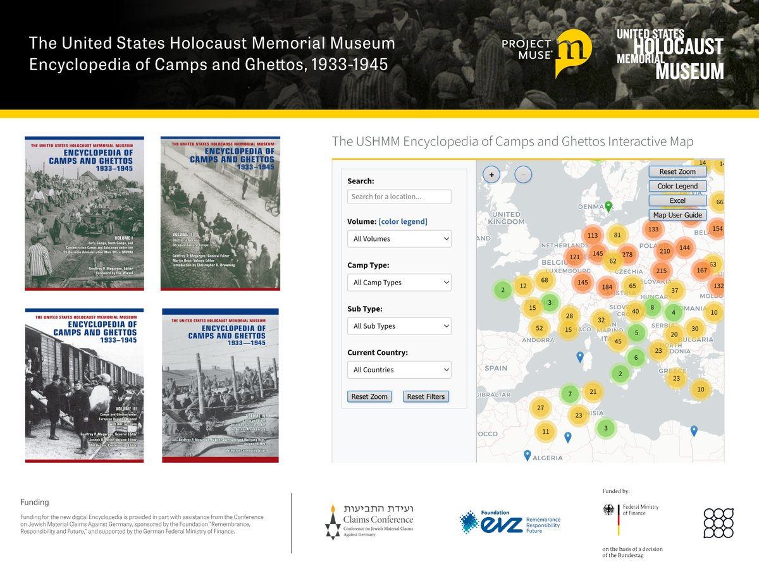The height and width of the screenshot is (569, 759).
Task: Click the 167 cluster marker
Action: [x=701, y=271]
